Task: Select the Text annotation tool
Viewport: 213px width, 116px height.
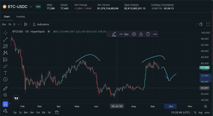Action: [x=5, y=73]
